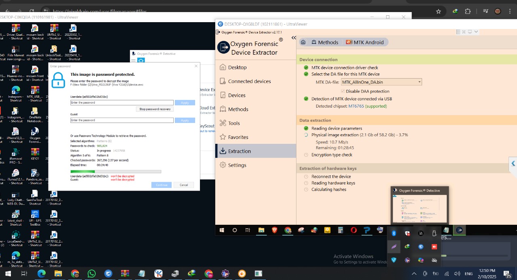Open the UltraViewer toolbar chevron dropdown
The height and width of the screenshot is (280, 517).
(x=476, y=32)
